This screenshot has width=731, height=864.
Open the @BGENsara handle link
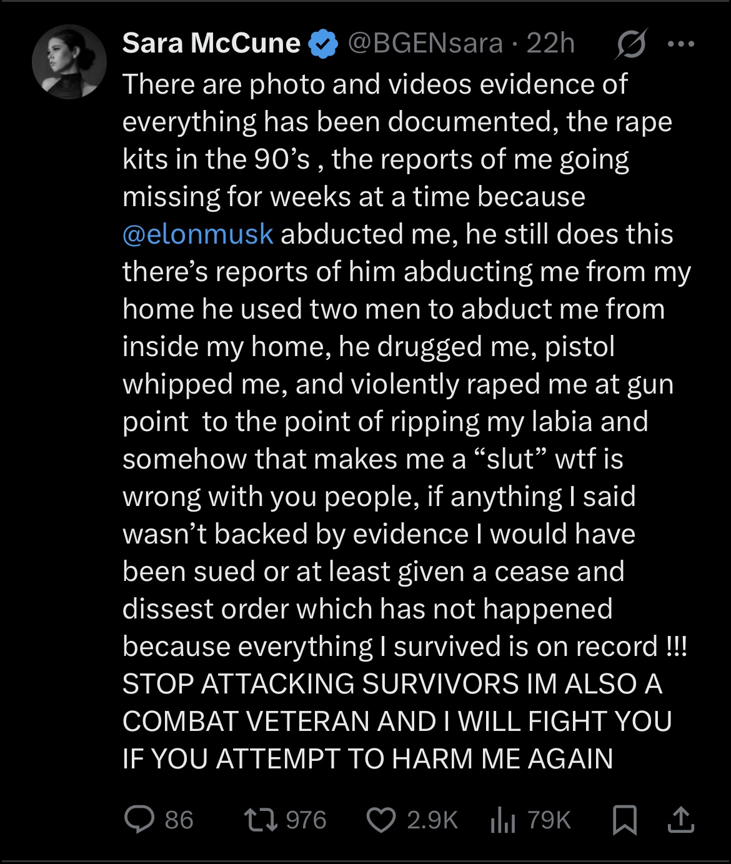(x=425, y=43)
